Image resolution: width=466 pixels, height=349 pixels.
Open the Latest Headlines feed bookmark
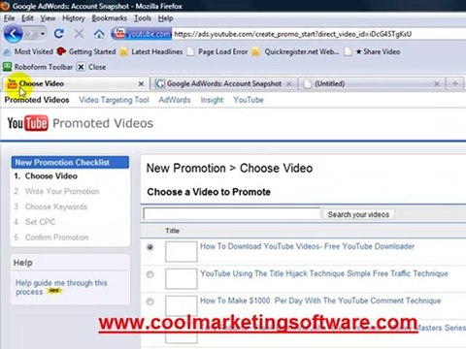pos(151,51)
